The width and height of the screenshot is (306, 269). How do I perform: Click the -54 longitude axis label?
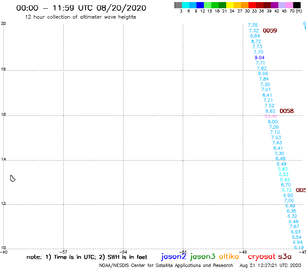click(x=123, y=252)
